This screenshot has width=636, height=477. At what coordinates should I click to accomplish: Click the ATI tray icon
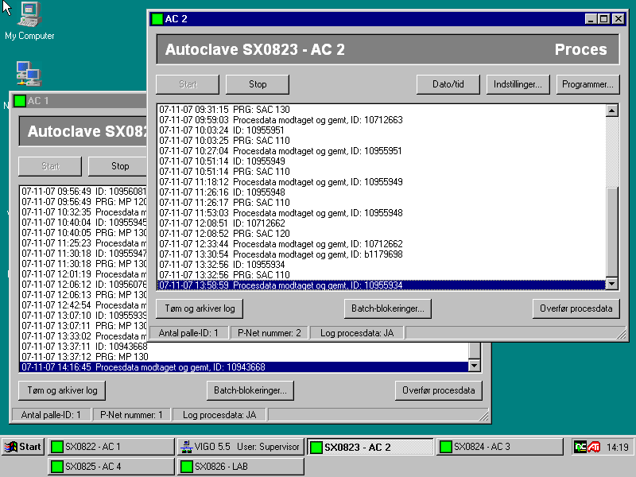pyautogui.click(x=594, y=447)
